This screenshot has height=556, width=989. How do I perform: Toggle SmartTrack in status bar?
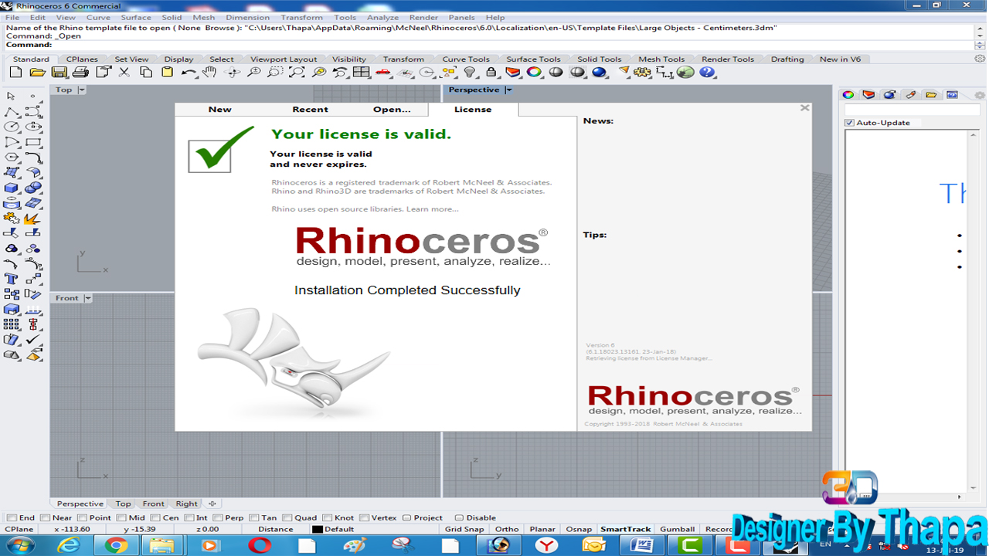click(626, 529)
